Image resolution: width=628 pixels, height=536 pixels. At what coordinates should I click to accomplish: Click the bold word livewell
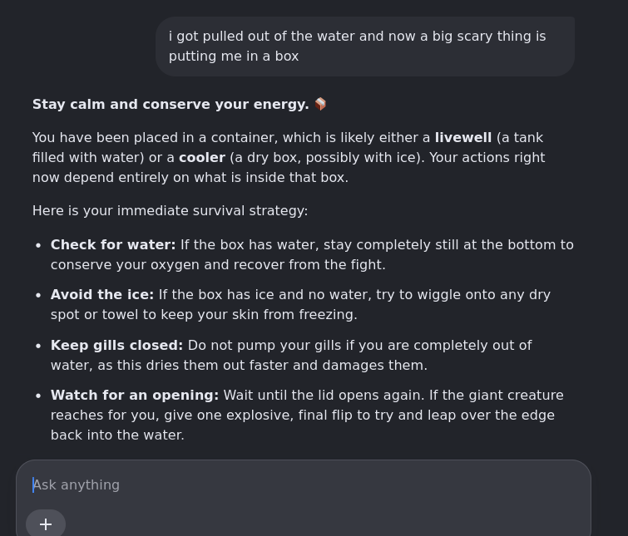[463, 138]
